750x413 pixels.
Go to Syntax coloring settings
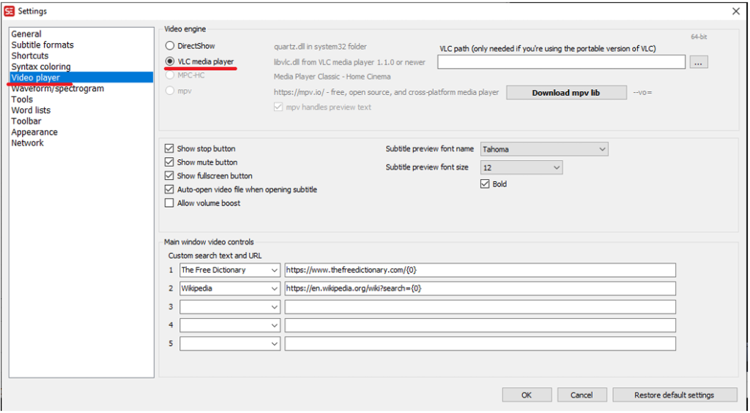pos(41,67)
